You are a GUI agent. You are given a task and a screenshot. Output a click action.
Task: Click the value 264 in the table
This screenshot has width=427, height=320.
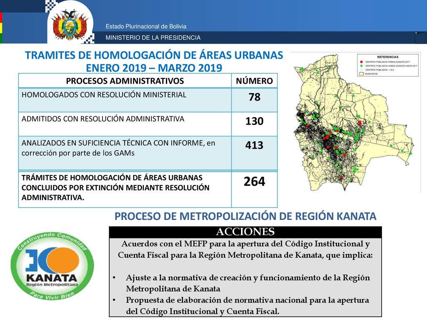tap(254, 182)
